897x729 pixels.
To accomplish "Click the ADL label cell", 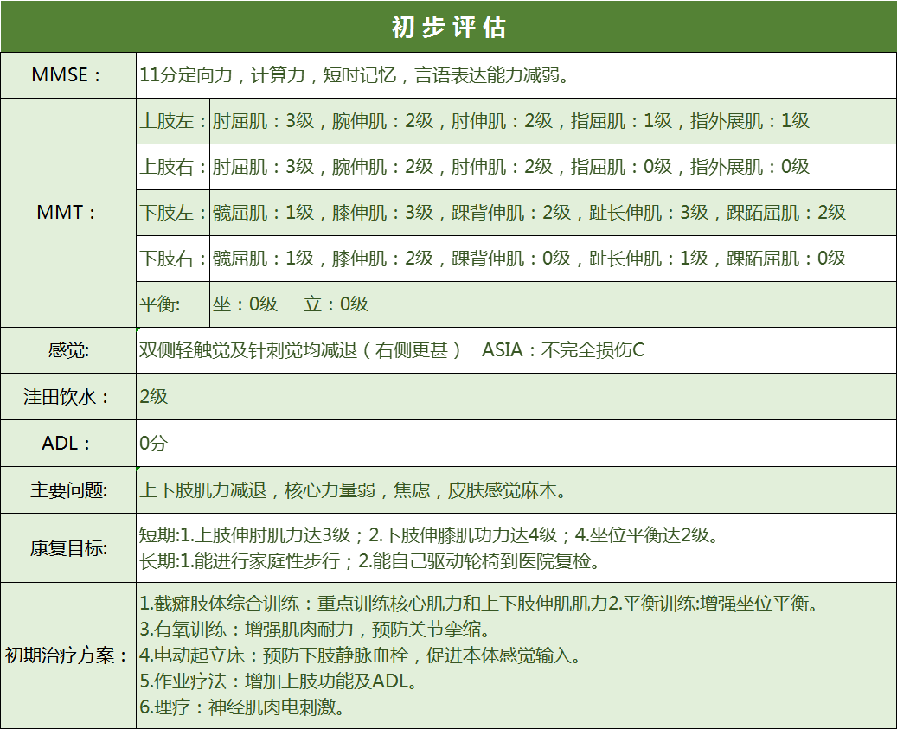I will (67, 444).
